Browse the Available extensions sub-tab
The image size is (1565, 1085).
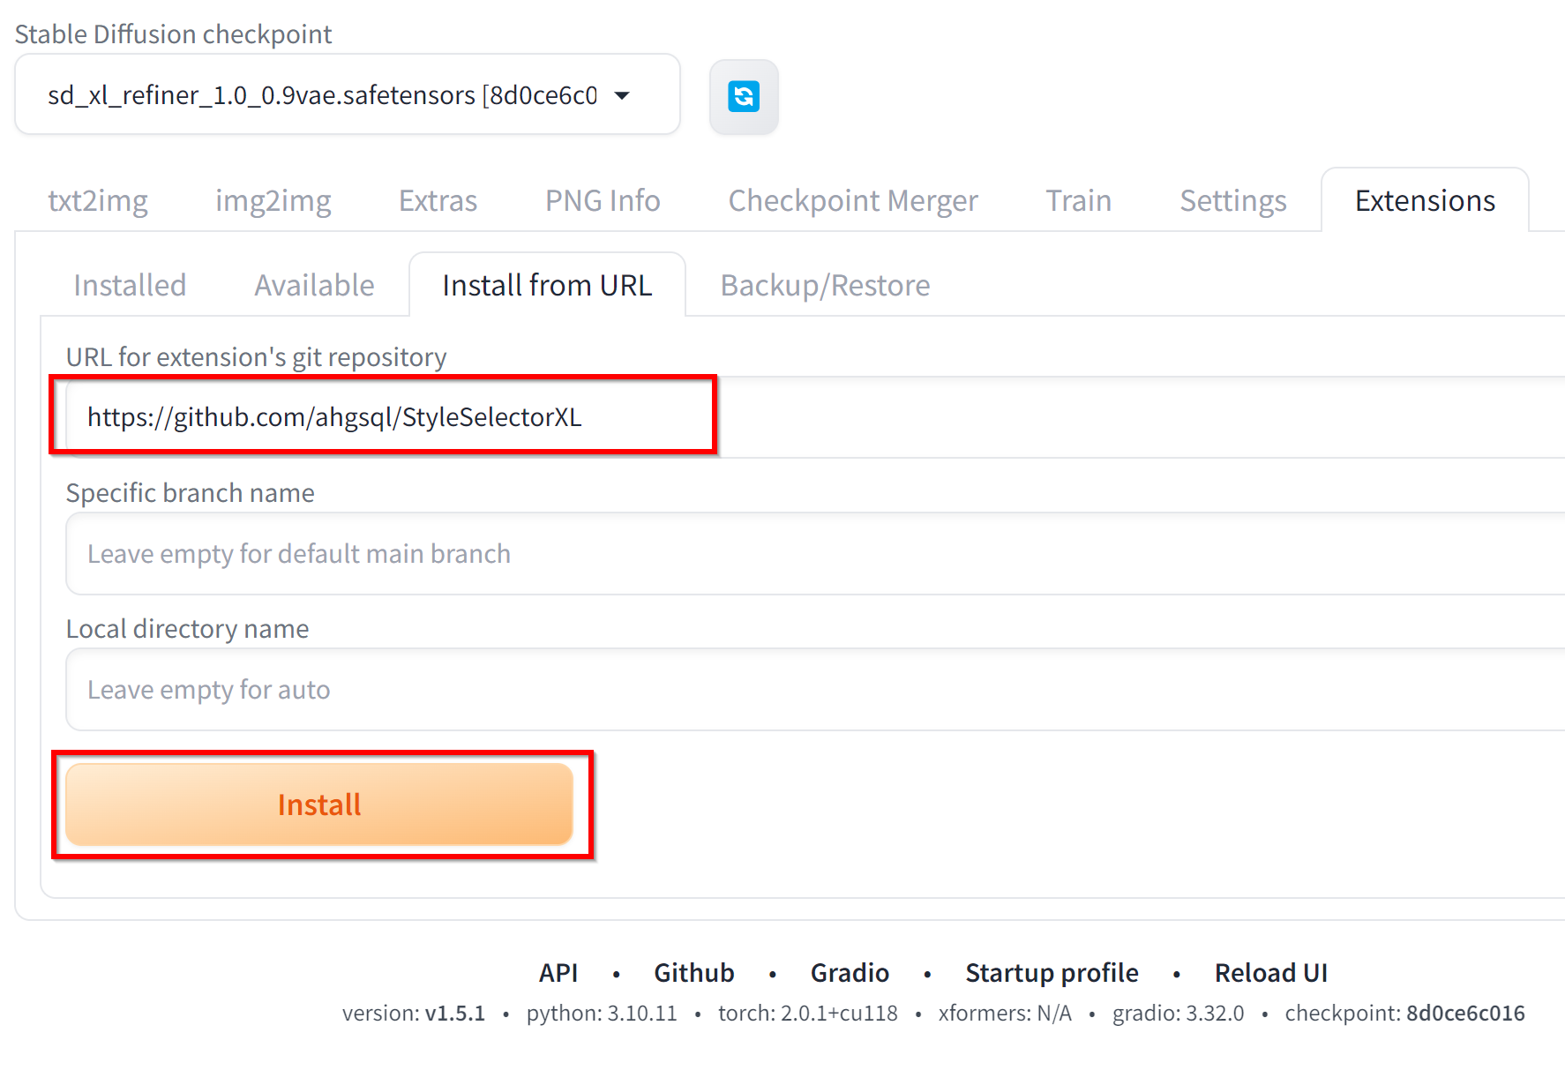click(314, 286)
